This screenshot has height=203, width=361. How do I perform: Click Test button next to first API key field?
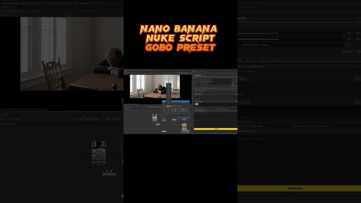pos(349,33)
